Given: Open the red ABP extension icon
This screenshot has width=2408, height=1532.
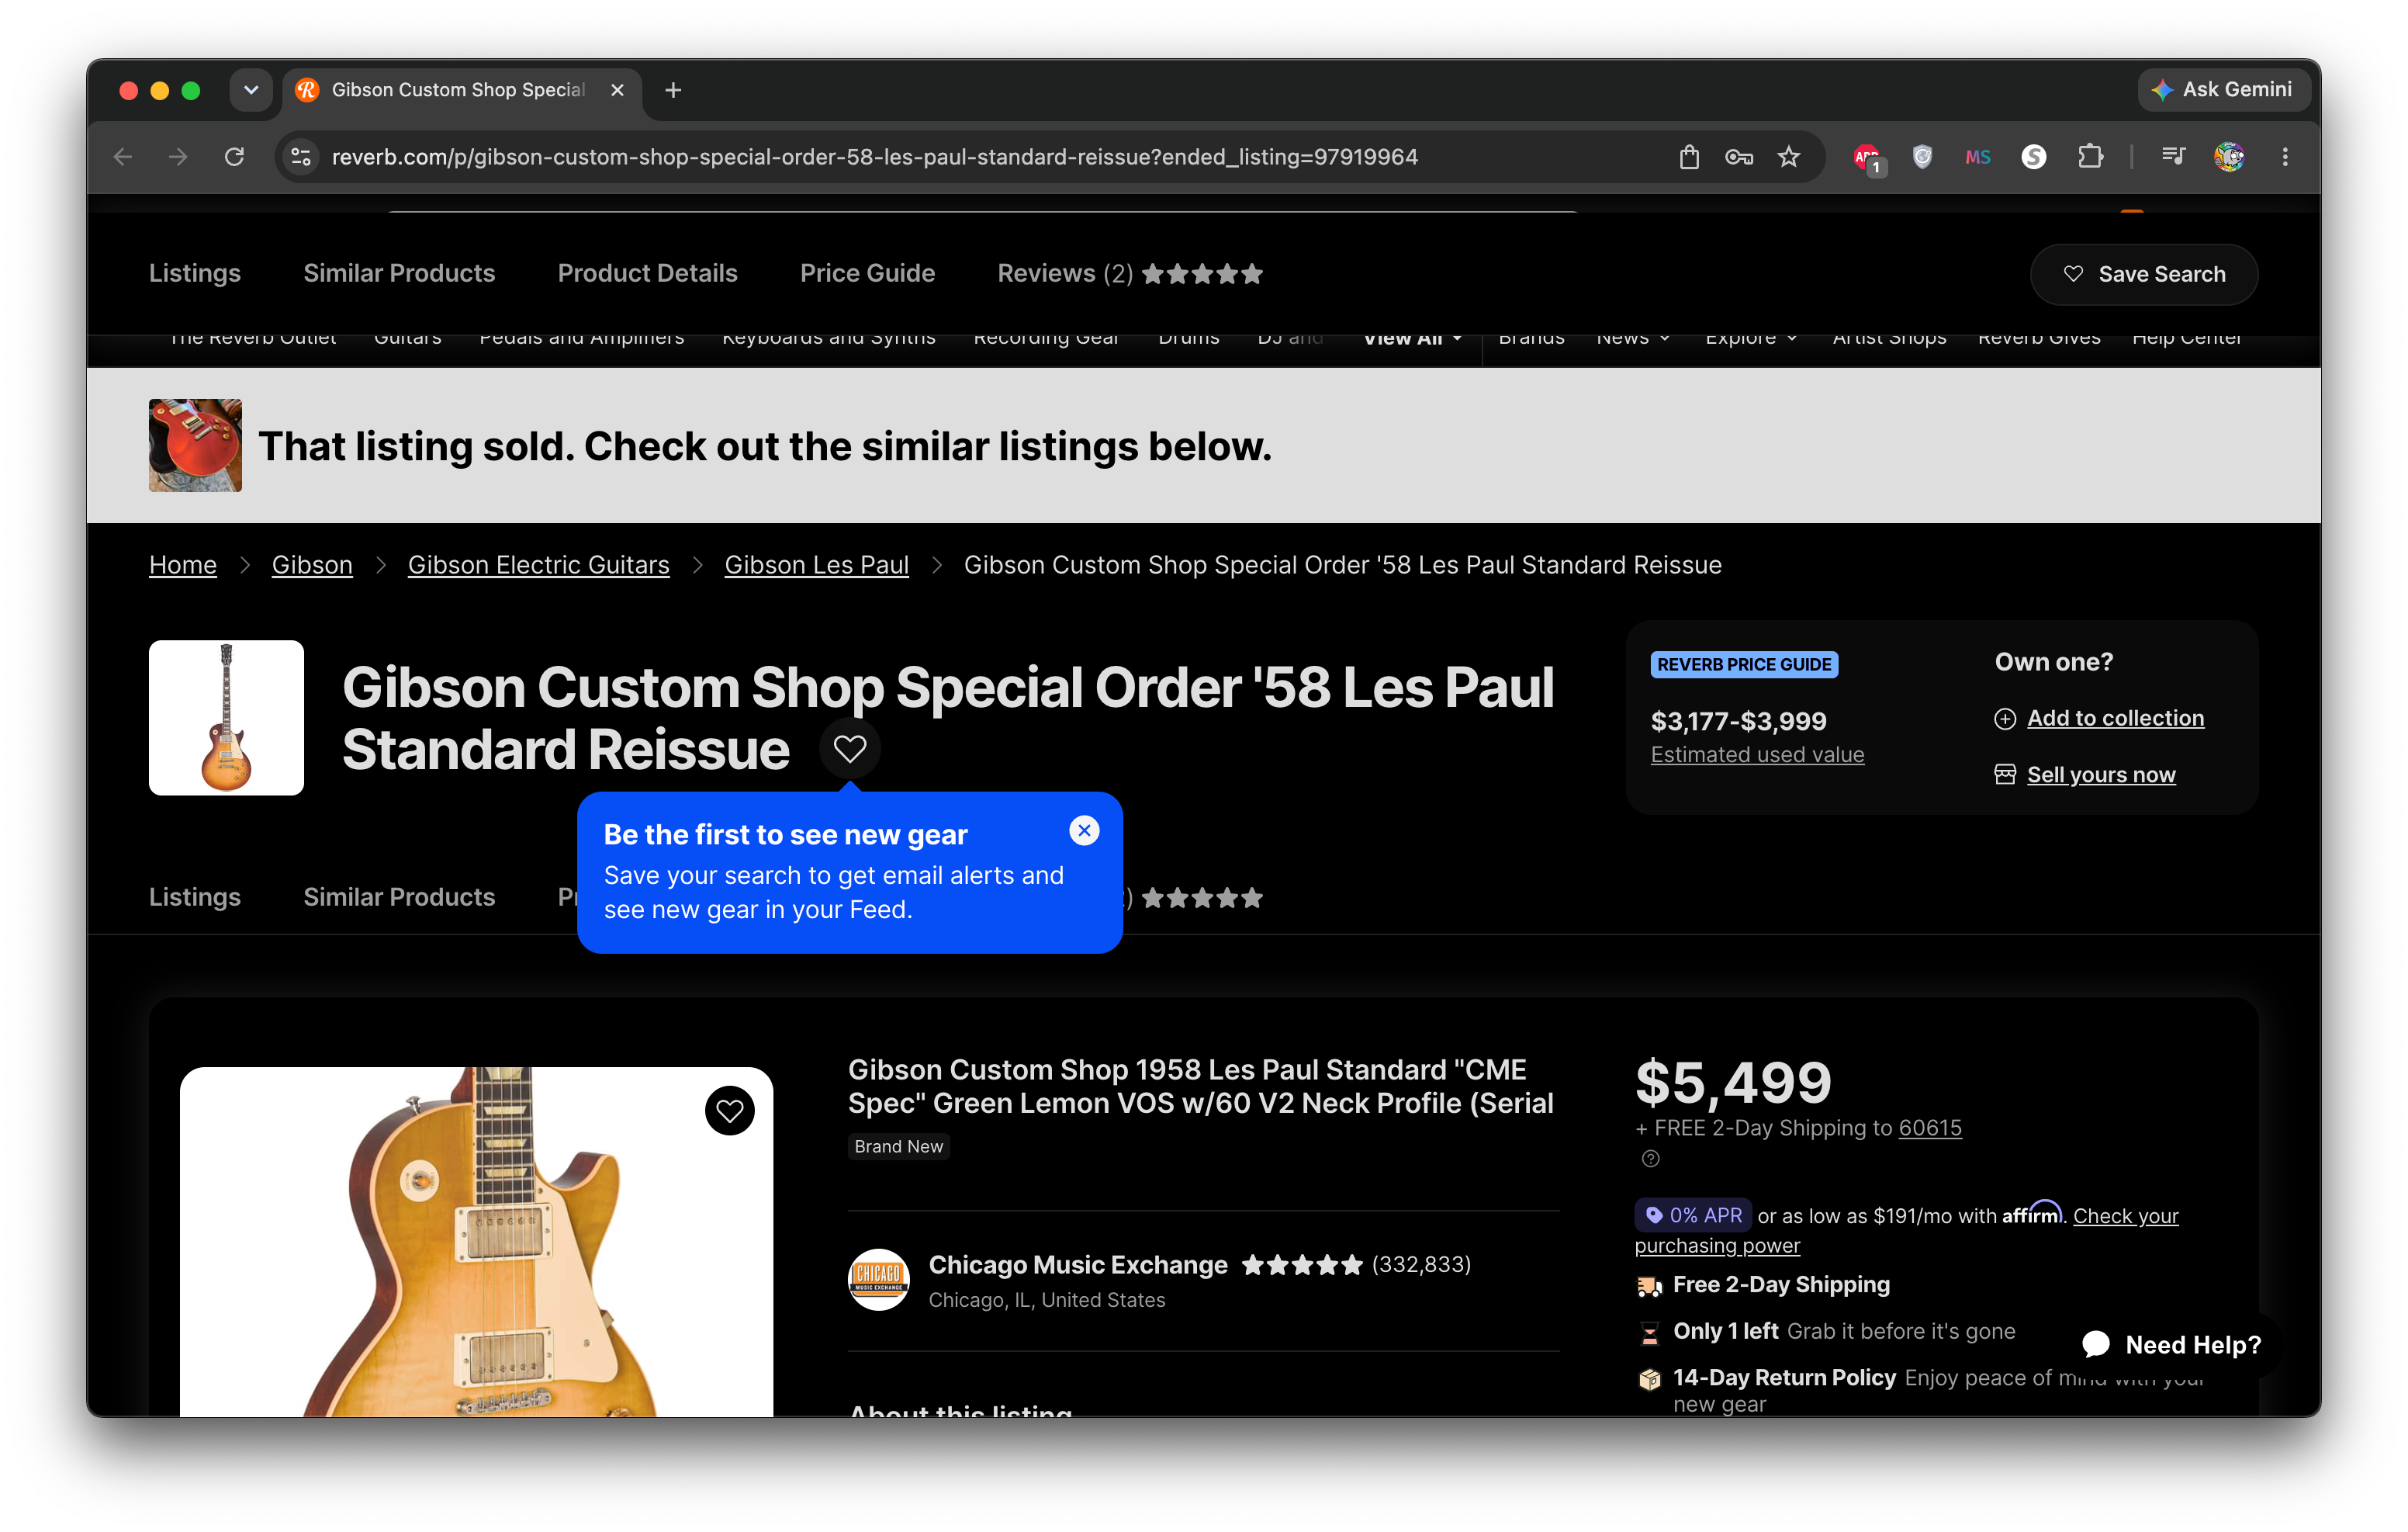Looking at the screenshot, I should [1867, 158].
